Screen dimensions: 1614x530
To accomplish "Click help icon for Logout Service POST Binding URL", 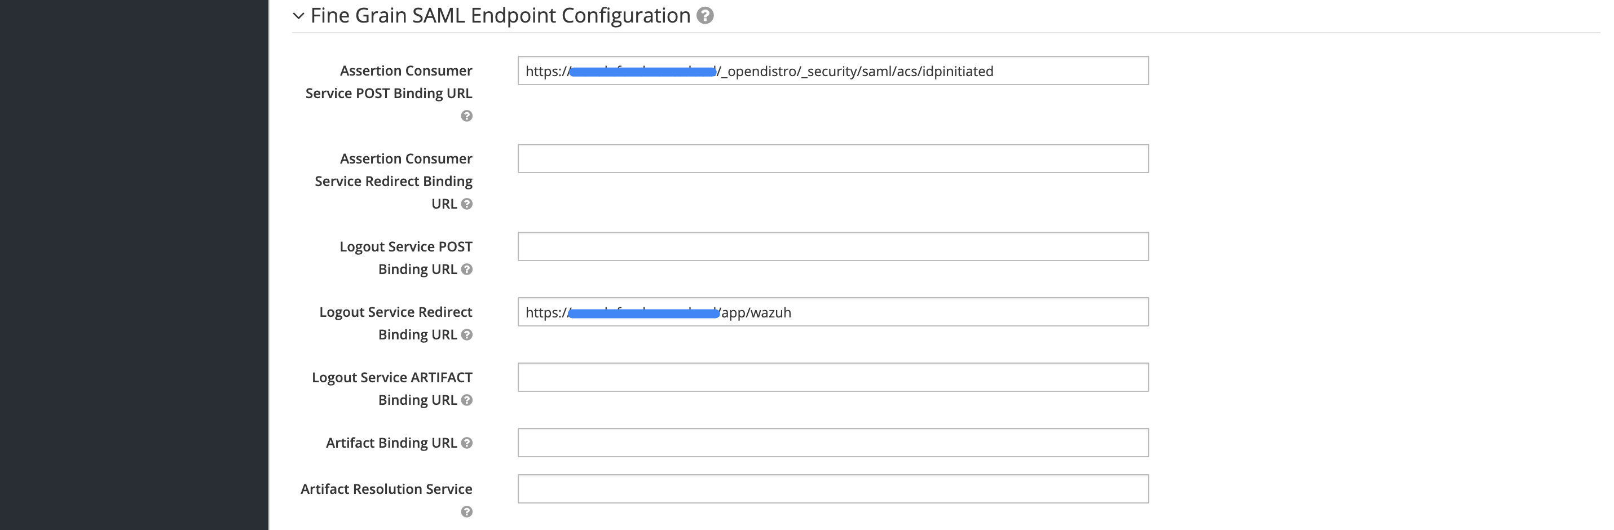I will click(467, 270).
